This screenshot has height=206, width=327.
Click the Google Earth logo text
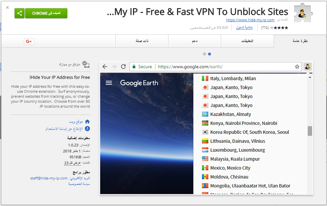pos(139,83)
